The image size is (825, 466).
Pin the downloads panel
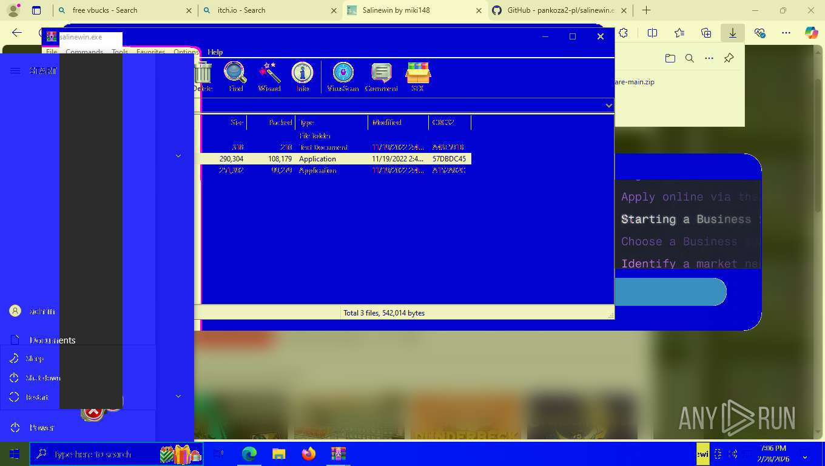coord(729,58)
